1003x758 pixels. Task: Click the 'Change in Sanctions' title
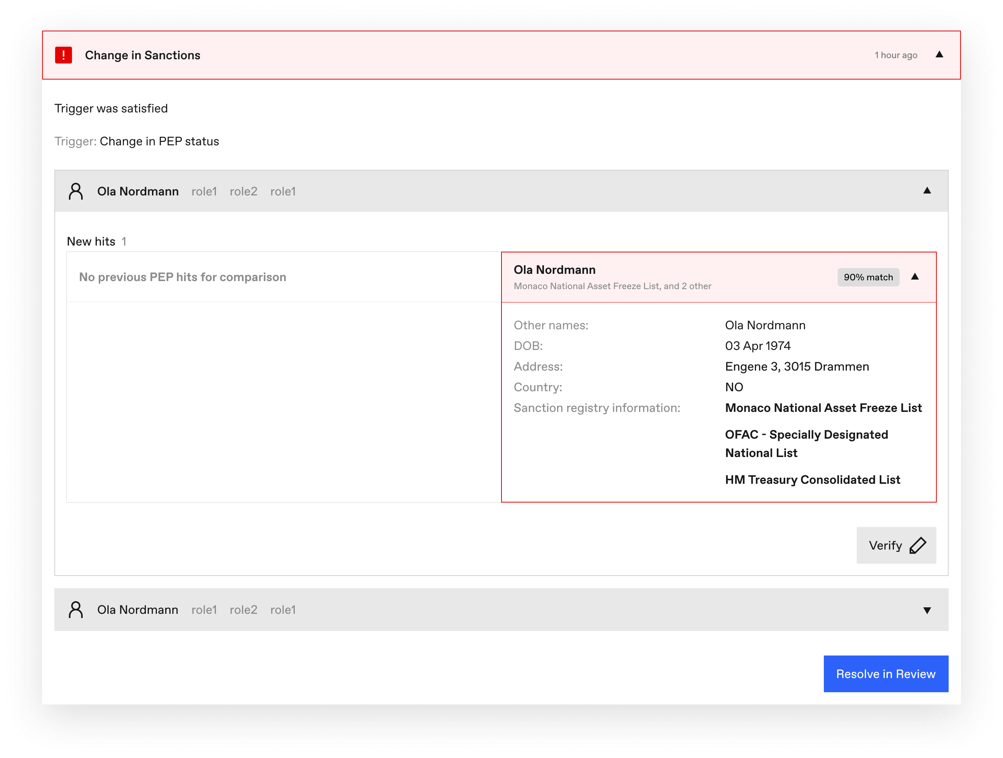tap(142, 55)
